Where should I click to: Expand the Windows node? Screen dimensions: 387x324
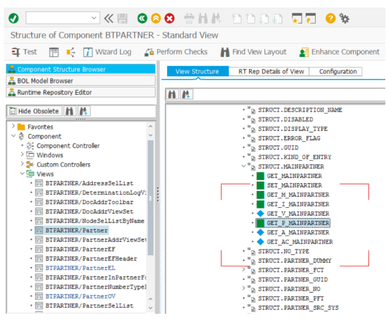(x=22, y=155)
